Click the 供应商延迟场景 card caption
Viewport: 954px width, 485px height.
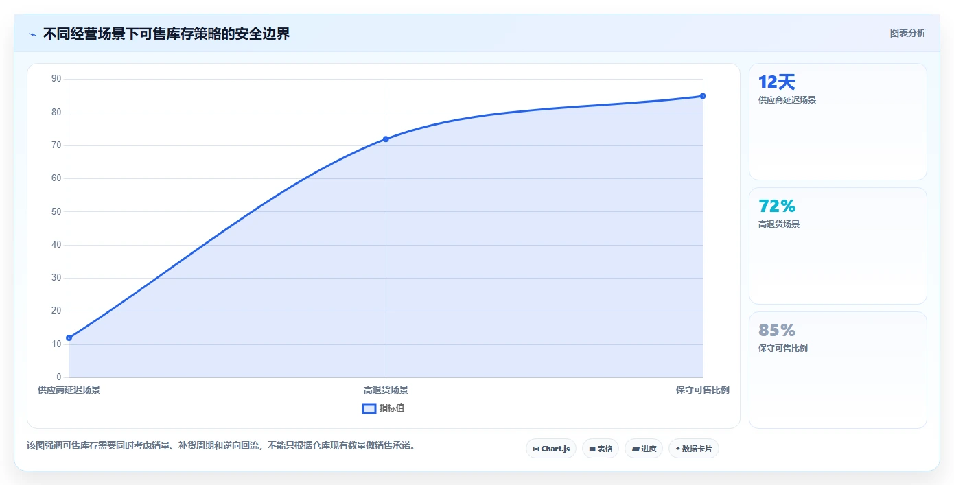tap(787, 100)
